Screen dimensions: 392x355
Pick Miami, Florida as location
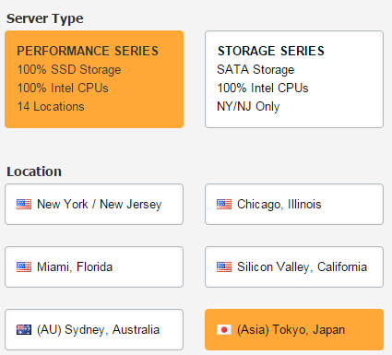click(x=94, y=266)
